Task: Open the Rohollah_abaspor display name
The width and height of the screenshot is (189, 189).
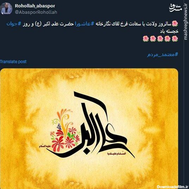Action: click(35, 6)
